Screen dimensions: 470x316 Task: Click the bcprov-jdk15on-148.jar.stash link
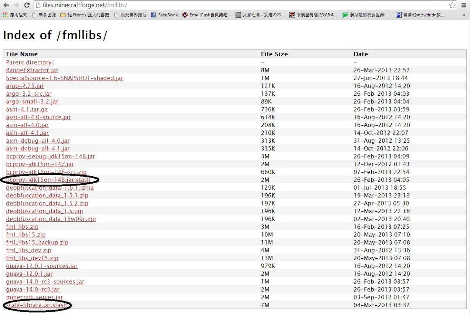point(48,180)
